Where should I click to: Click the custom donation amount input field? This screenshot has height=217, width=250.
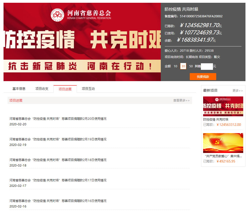click(x=207, y=66)
